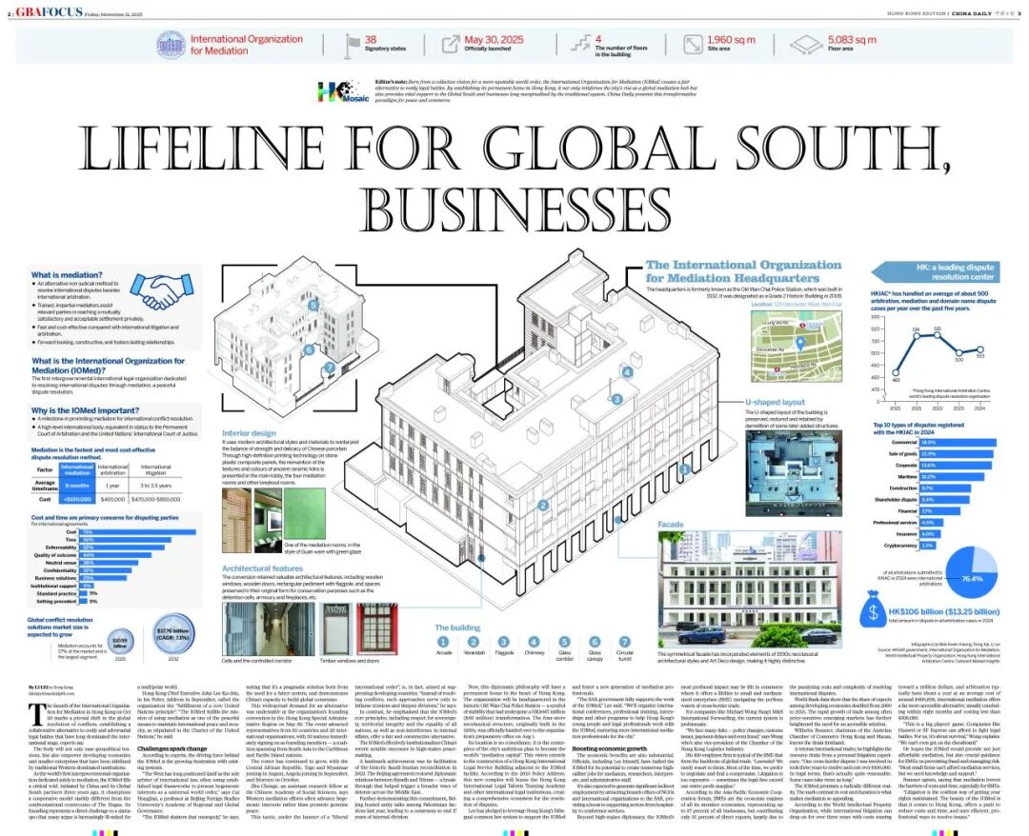Click 'The building' legend heading
This screenshot has height=836, width=1029.
[x=457, y=627]
